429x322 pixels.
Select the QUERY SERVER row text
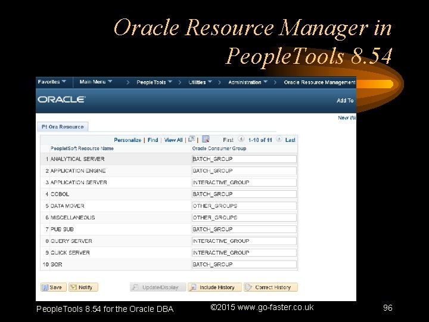71,241
